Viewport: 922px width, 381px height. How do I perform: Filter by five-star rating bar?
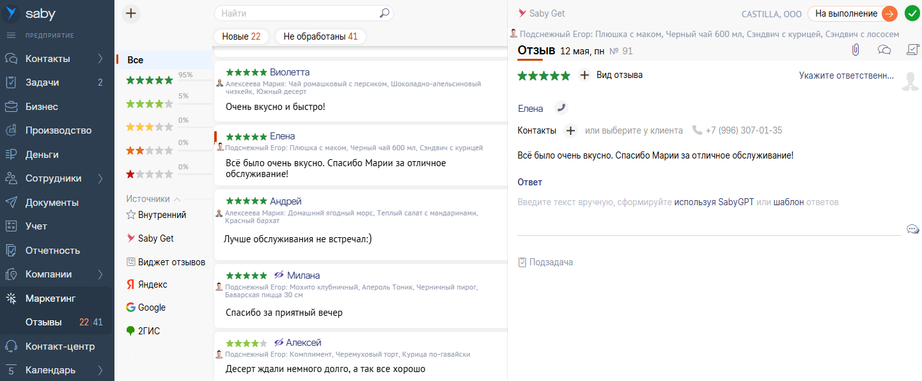(150, 81)
